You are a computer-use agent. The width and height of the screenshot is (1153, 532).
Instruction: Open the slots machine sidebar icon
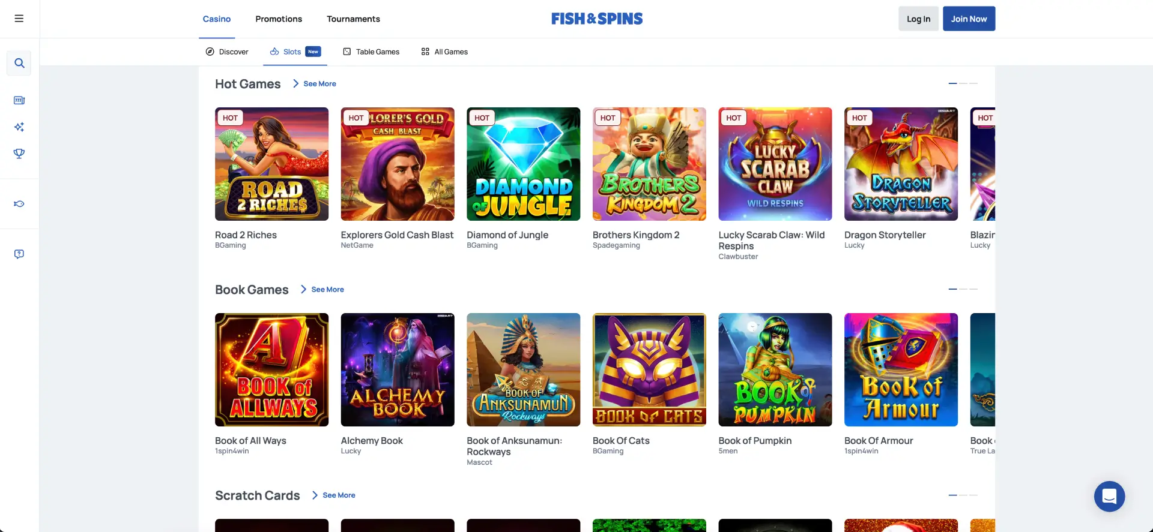pyautogui.click(x=19, y=100)
